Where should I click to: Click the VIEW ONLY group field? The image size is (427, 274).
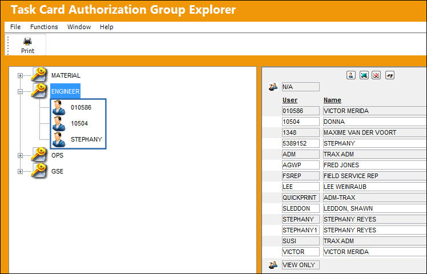(x=301, y=265)
